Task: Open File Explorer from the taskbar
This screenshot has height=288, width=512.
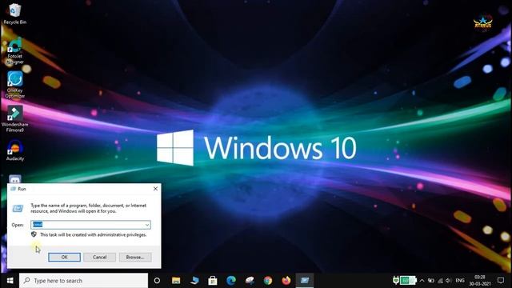Action: pos(176,281)
